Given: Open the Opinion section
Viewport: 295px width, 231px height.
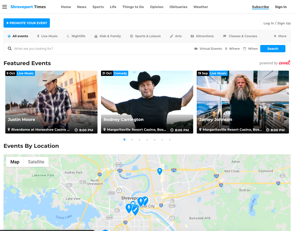Looking at the screenshot, I should (x=156, y=7).
